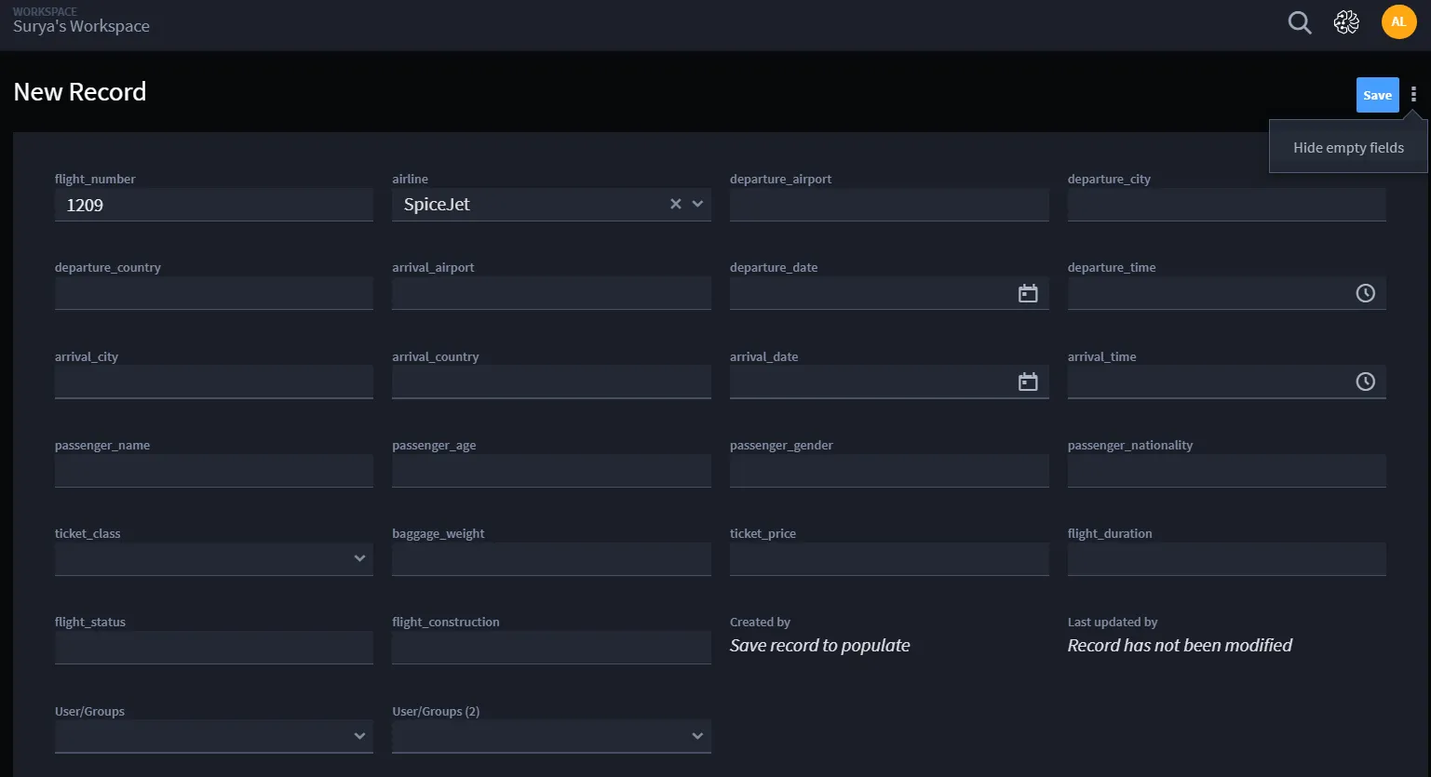
Task: Expand the airline dropdown arrow
Action: pyautogui.click(x=697, y=204)
